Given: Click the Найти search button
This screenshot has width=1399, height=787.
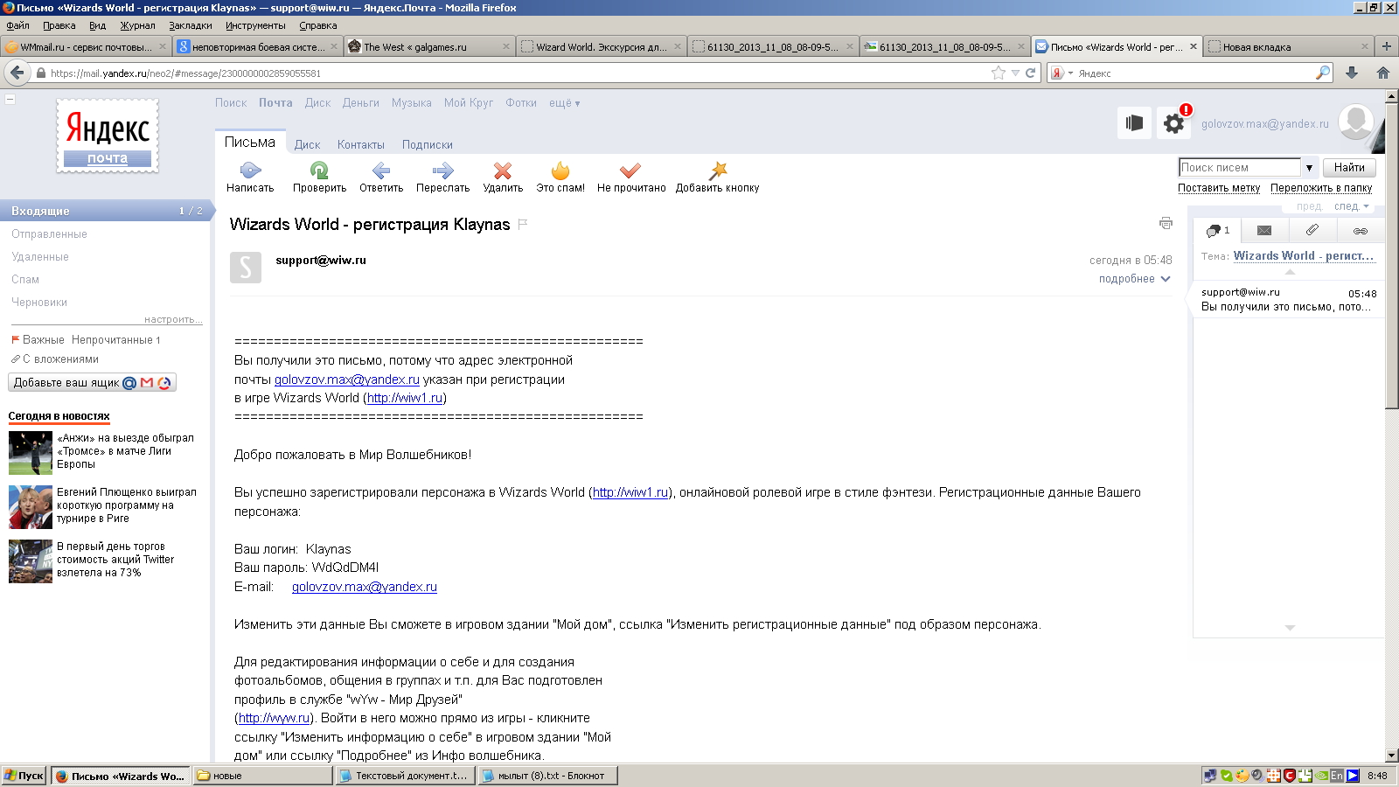Looking at the screenshot, I should coord(1349,168).
